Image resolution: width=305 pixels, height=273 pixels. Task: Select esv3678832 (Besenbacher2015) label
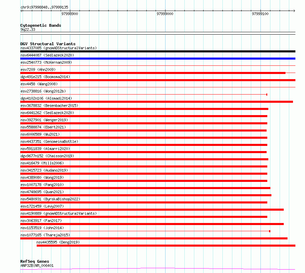coord(49,106)
